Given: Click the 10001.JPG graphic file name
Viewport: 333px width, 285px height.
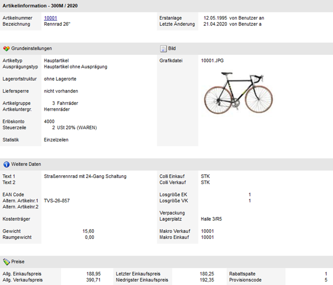Looking at the screenshot, I should pos(212,61).
